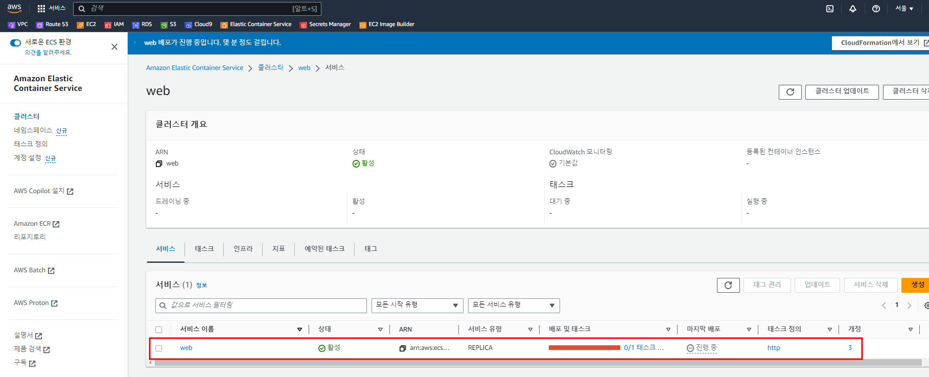Sort by 서비스 유형 column arrow
This screenshot has height=377, width=929.
(530, 329)
